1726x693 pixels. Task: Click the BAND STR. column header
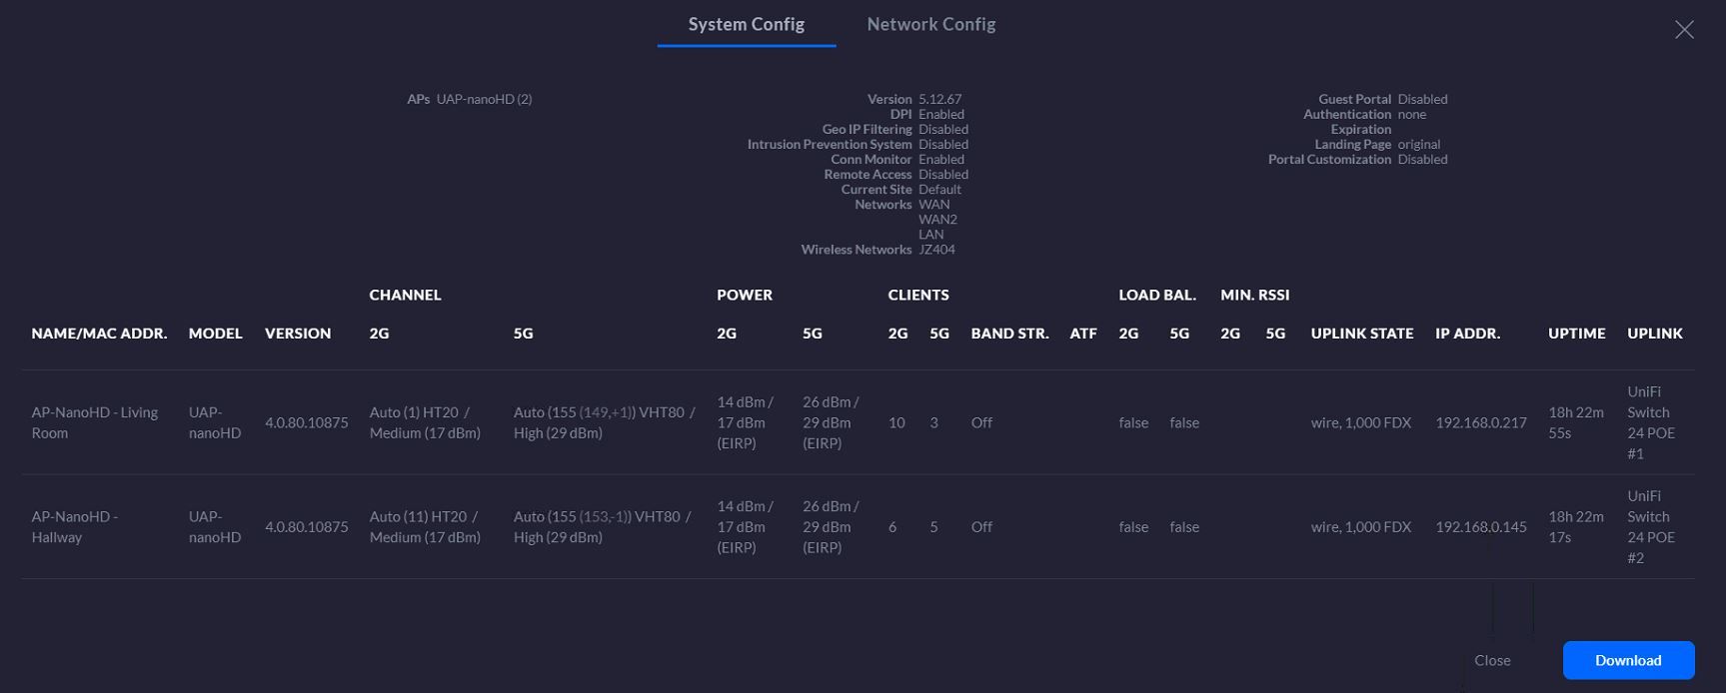tap(1009, 334)
